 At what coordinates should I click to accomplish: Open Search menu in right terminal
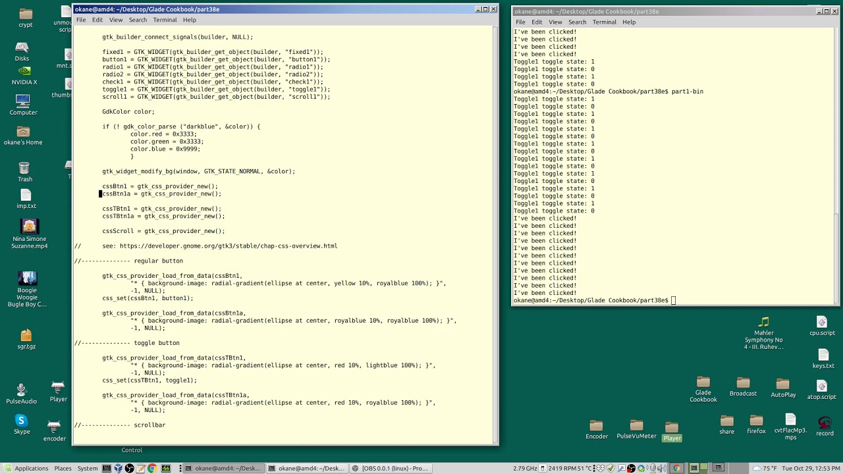tap(577, 22)
